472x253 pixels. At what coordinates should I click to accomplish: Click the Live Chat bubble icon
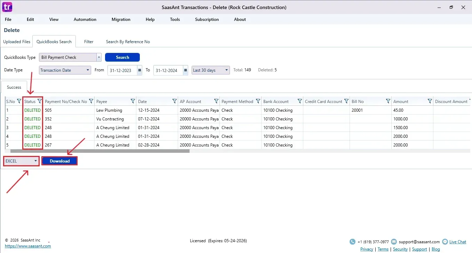pyautogui.click(x=445, y=242)
